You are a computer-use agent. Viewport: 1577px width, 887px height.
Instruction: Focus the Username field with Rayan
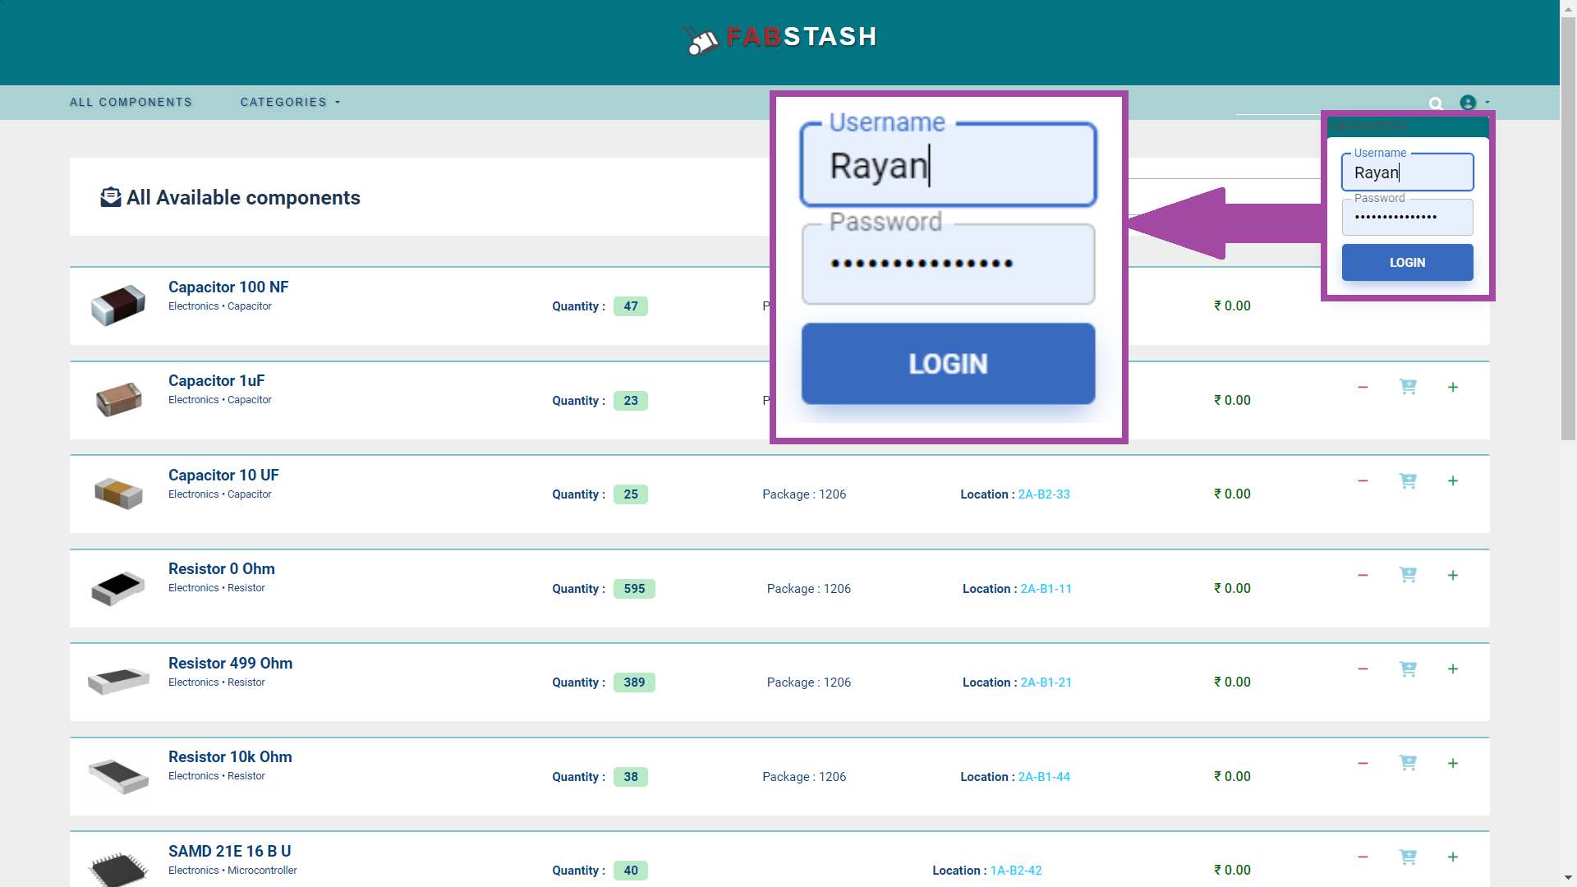click(x=1407, y=173)
